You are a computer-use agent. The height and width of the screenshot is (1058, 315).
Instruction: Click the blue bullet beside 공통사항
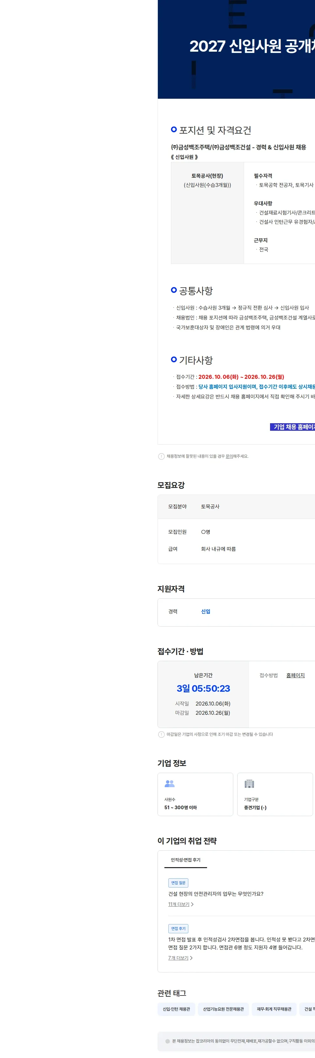point(174,290)
